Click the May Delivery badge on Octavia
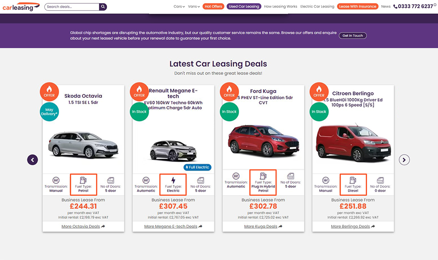 [49, 112]
